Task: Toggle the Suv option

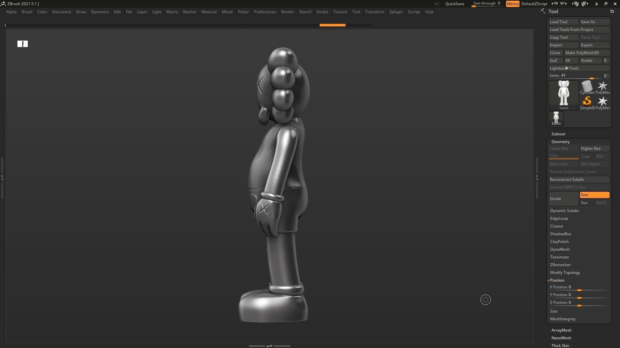Action: coord(587,203)
